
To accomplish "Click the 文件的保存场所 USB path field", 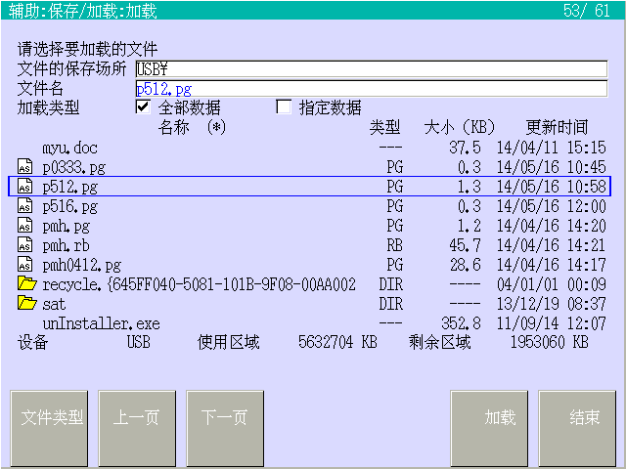I will tap(372, 68).
